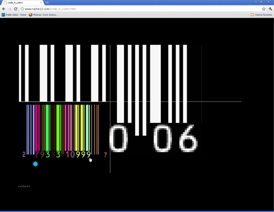Click the brown number 7 digit
Viewport: 274px width, 212px height.
click(105, 155)
